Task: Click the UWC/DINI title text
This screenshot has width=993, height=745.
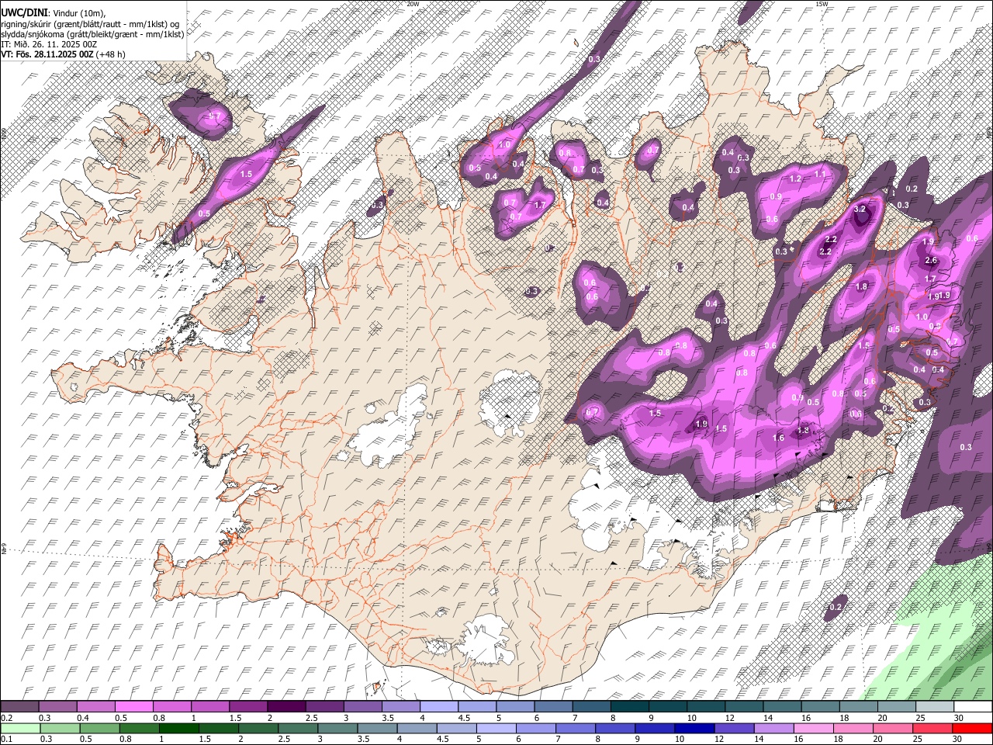Action: pos(25,12)
